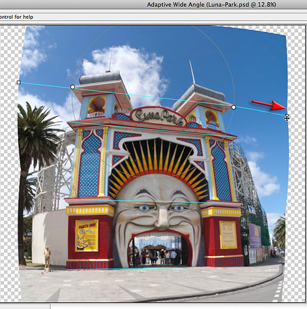Select cyan constraint line below Luna Park sign
This screenshot has width=307, height=309.
152,130
